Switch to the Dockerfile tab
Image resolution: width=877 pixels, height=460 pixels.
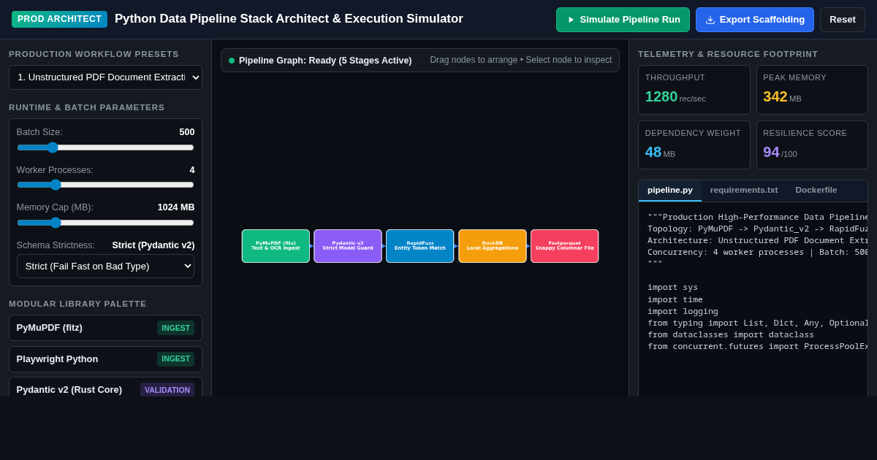pyautogui.click(x=816, y=190)
